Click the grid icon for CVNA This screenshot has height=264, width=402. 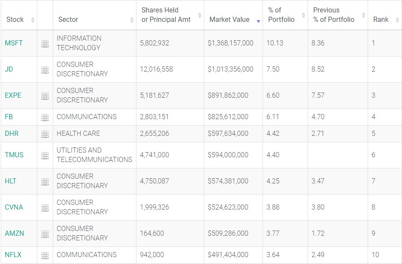coord(45,208)
